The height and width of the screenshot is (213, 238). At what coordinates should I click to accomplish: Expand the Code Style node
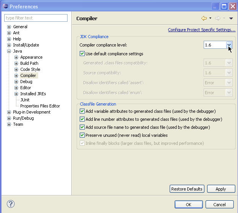pos(16,69)
